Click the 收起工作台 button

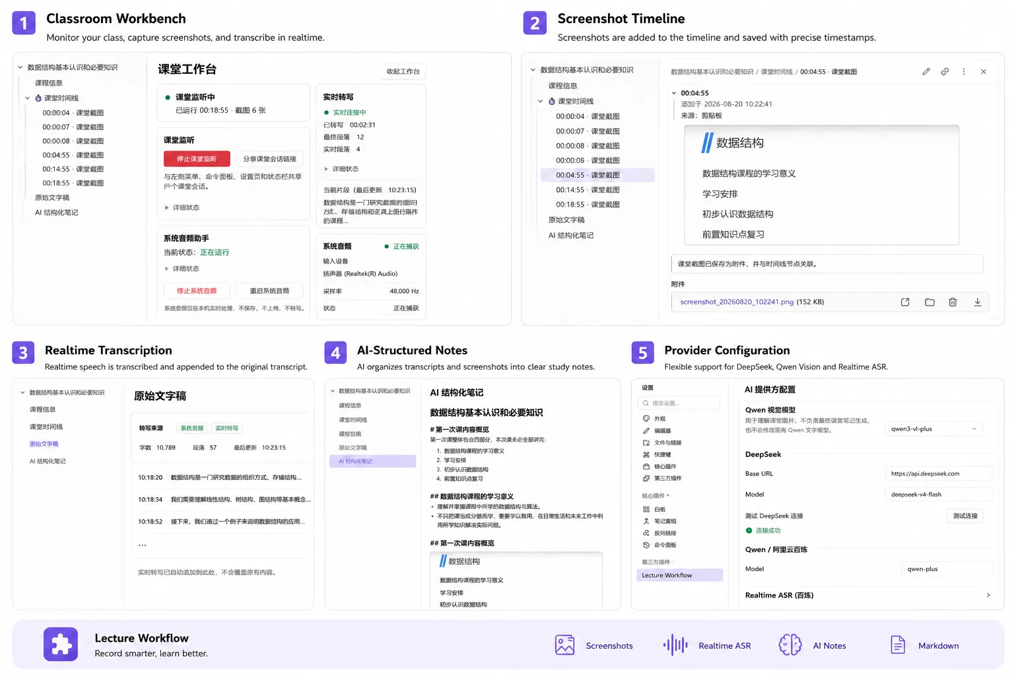(403, 71)
